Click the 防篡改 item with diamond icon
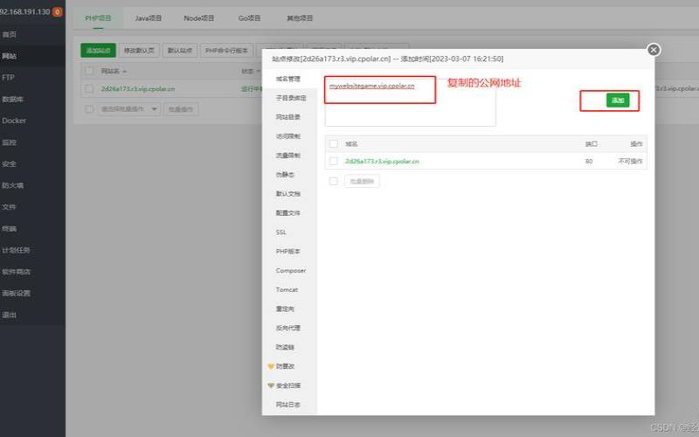 tap(285, 366)
